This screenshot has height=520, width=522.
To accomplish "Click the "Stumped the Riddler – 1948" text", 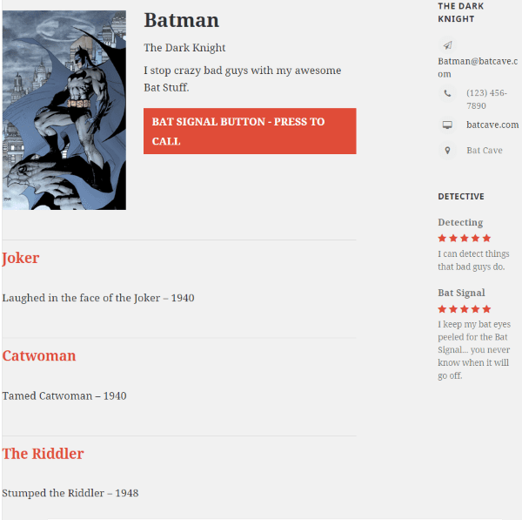I will click(x=70, y=493).
